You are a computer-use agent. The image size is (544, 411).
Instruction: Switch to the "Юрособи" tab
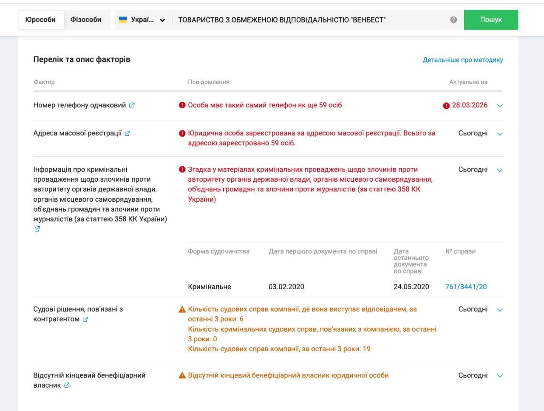[40, 20]
